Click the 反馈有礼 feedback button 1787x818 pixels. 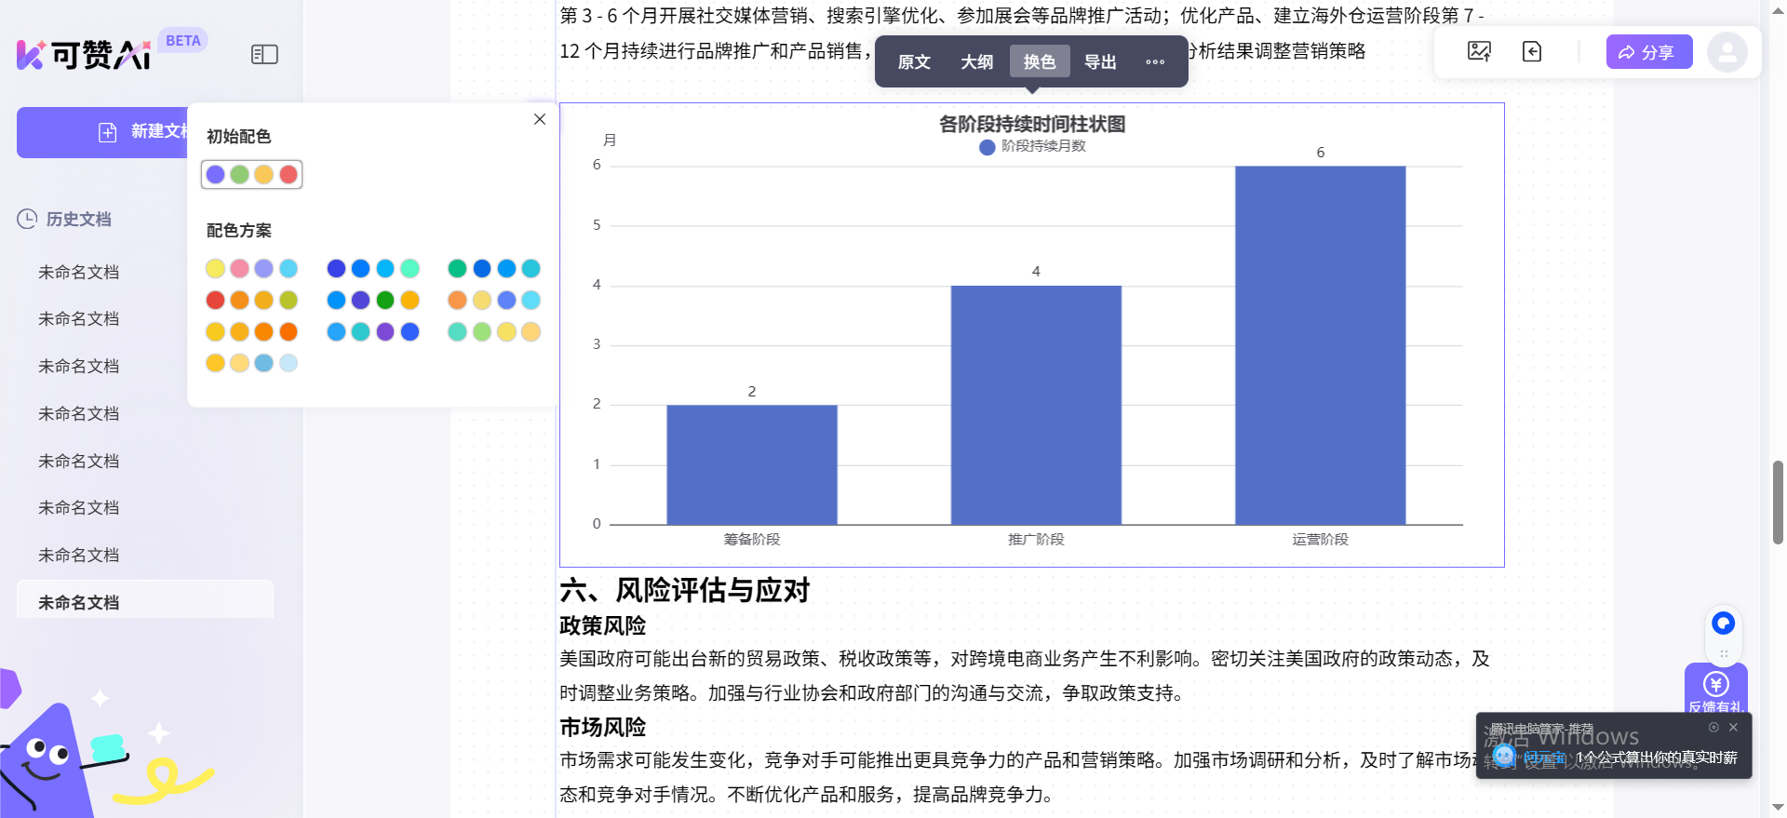[x=1716, y=691]
